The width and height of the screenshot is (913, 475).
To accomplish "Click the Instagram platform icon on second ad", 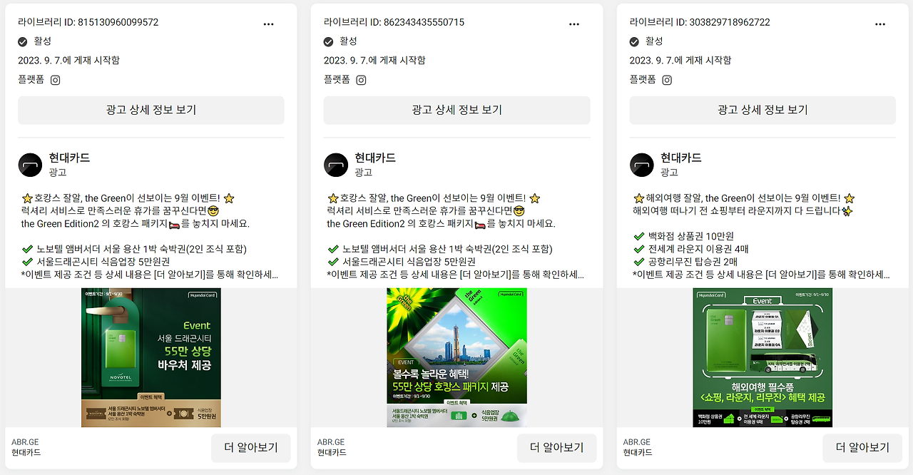I will tap(361, 80).
